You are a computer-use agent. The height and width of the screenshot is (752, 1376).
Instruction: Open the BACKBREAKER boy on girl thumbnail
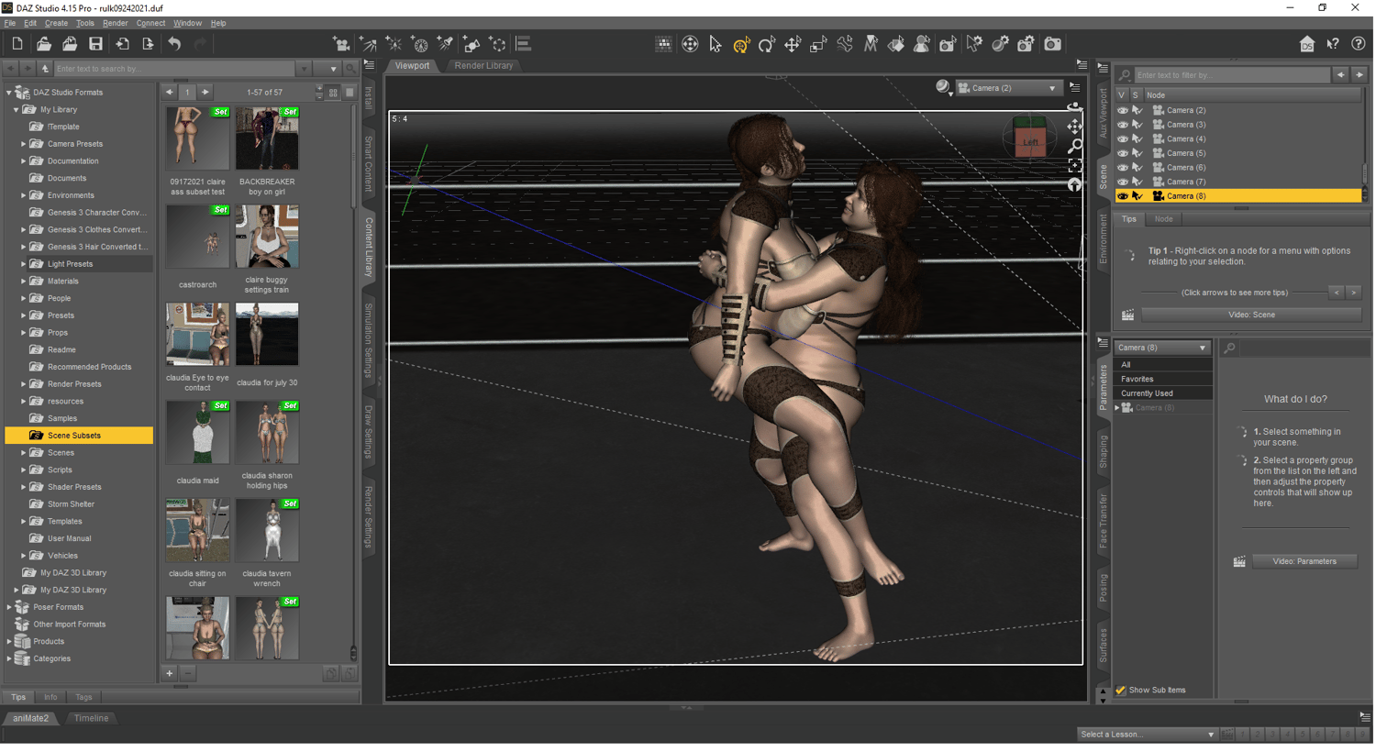tap(267, 138)
